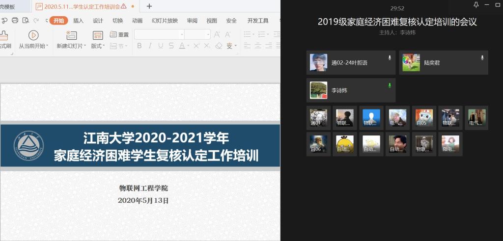
Task: Open the 插入 ribbon tab
Action: click(x=78, y=21)
